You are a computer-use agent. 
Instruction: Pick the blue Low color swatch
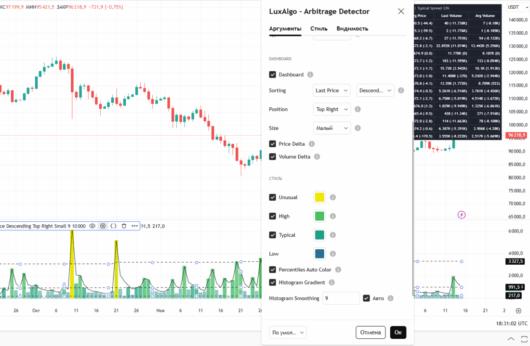coord(320,254)
